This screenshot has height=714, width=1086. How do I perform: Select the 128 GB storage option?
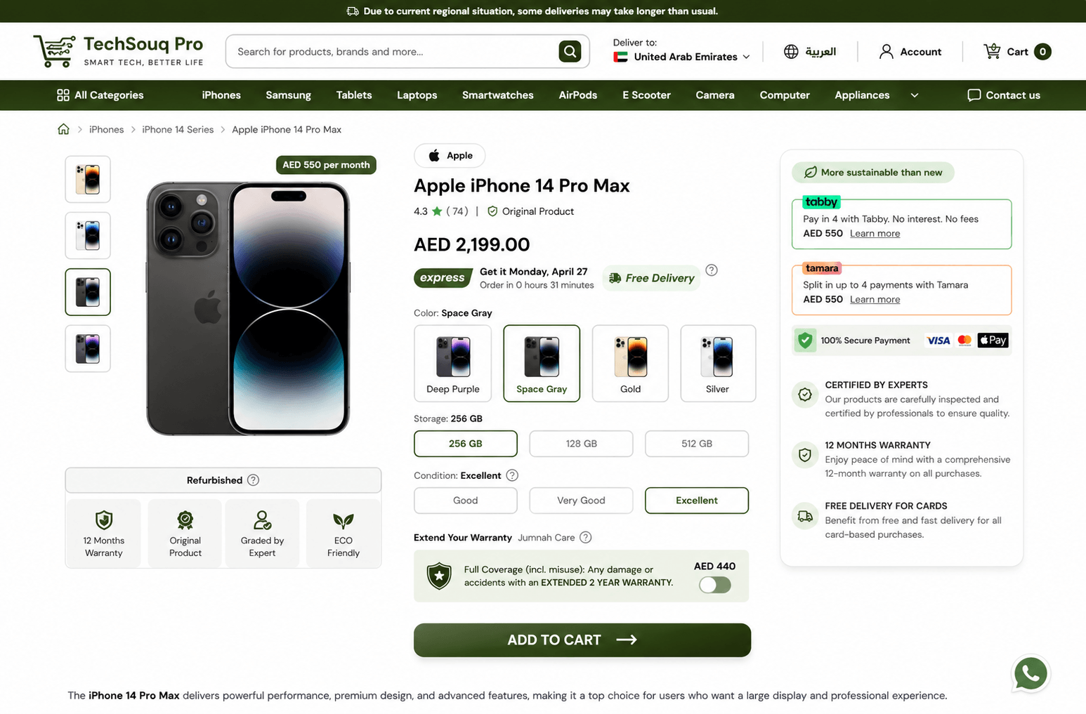click(581, 444)
